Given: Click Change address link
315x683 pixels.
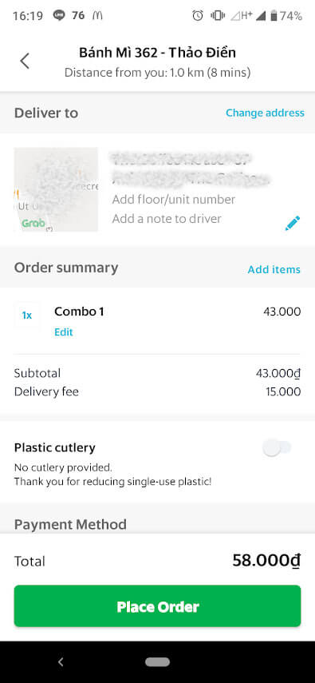Looking at the screenshot, I should tap(265, 113).
